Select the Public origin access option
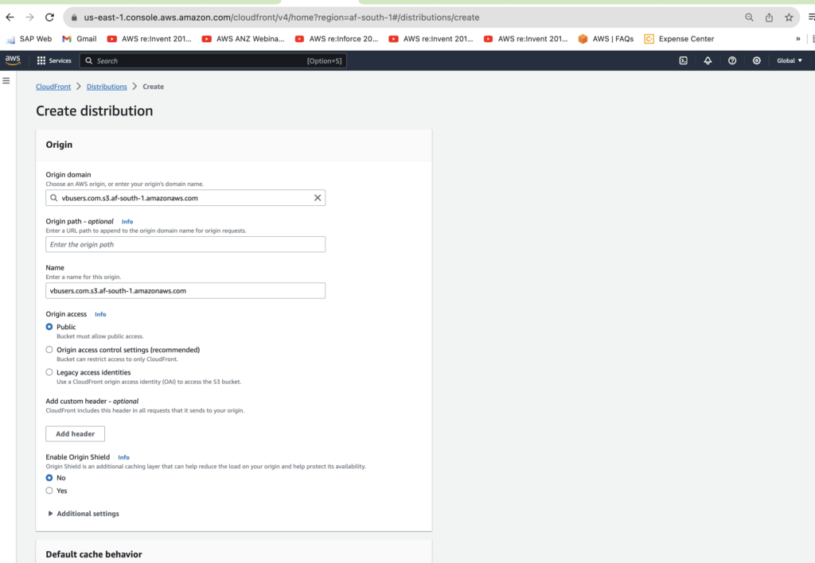 (x=49, y=327)
